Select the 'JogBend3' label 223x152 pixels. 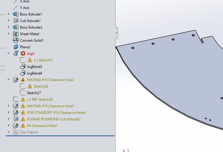34,67
